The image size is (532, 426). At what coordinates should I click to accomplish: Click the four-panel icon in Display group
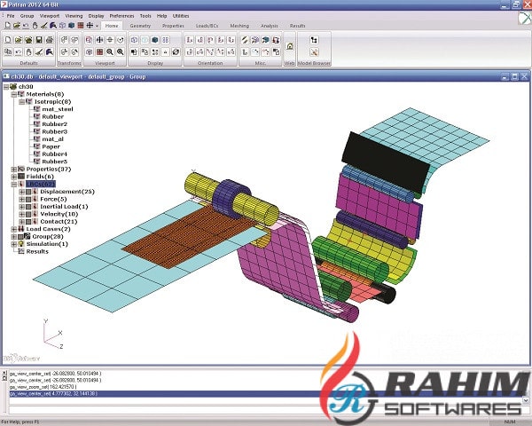click(x=166, y=40)
